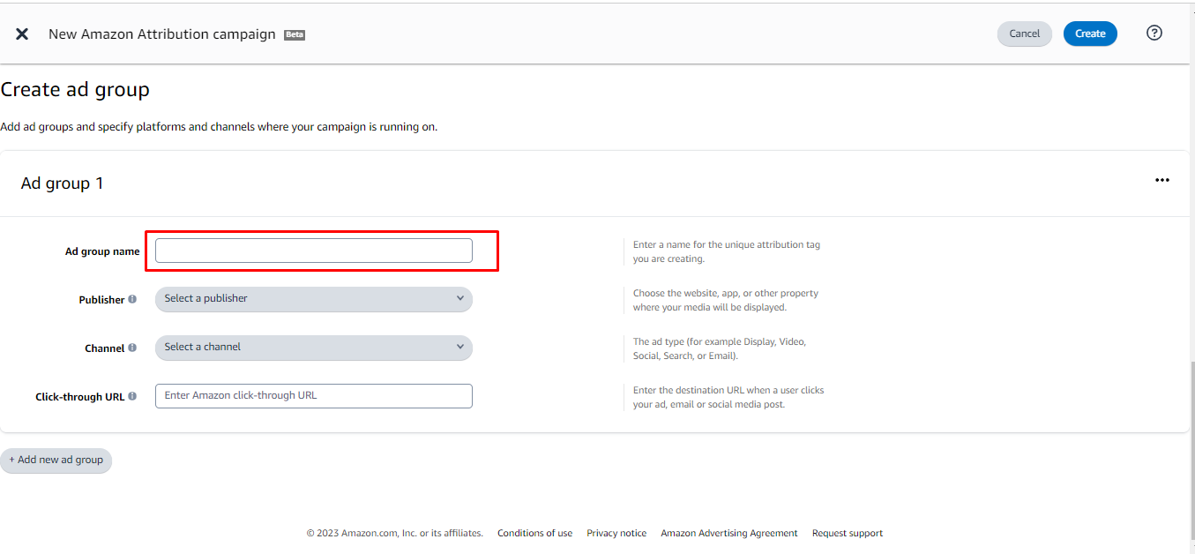
Task: Open the help question mark icon
Action: pos(1154,33)
